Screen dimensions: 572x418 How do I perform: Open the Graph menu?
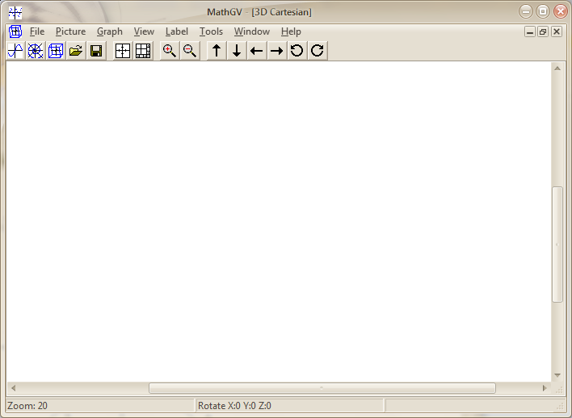click(x=110, y=31)
